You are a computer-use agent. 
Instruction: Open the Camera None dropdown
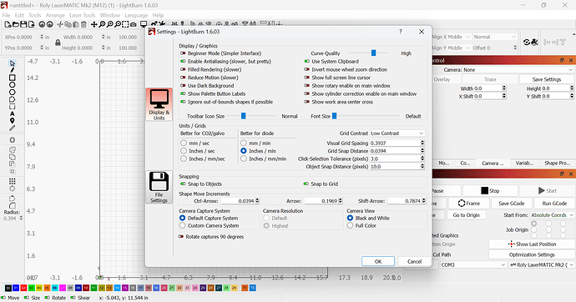point(518,70)
